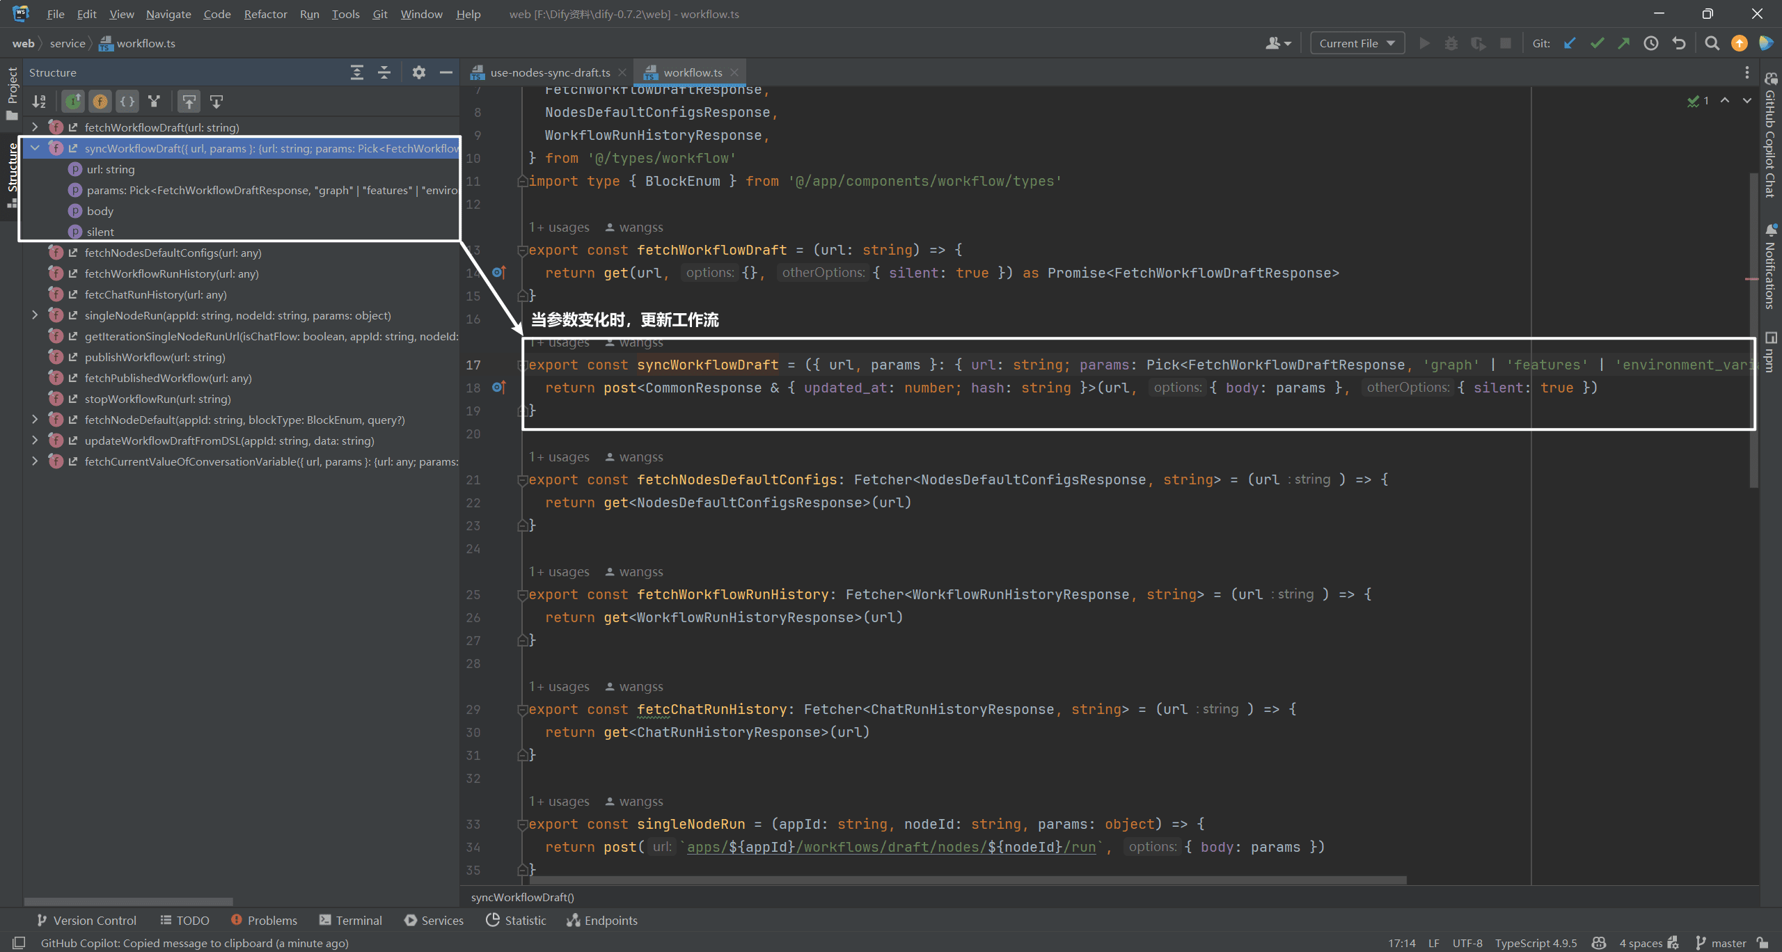Collapse the syncWorkflowDraft tree node
The height and width of the screenshot is (952, 1782).
[x=35, y=148]
